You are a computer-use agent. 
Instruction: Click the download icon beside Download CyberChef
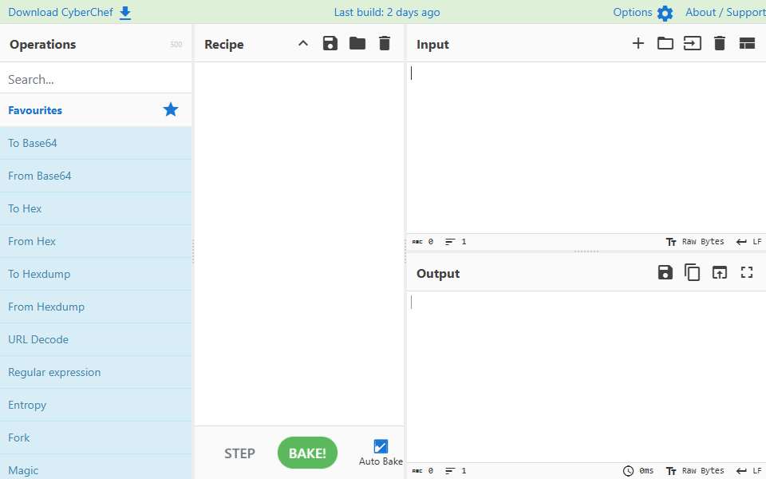[x=125, y=14]
